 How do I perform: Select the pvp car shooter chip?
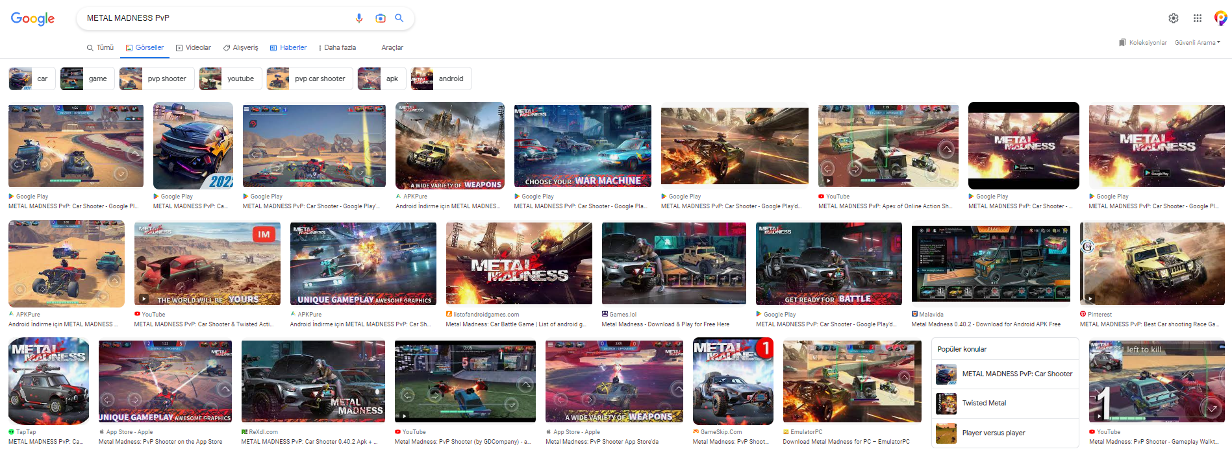point(310,78)
